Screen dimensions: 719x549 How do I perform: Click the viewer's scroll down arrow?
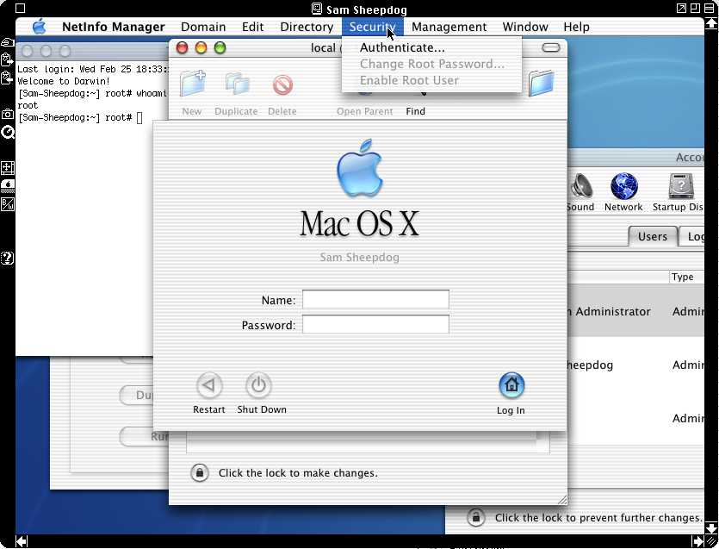coord(711,527)
